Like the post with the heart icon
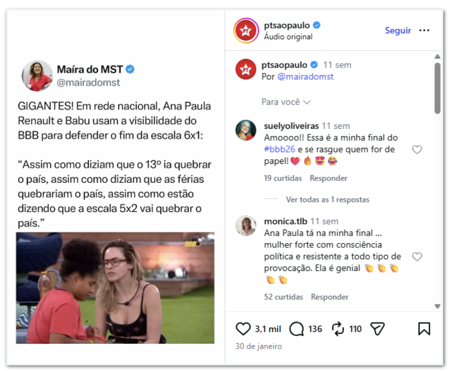Screen dimensions: 450x371 coord(243,329)
